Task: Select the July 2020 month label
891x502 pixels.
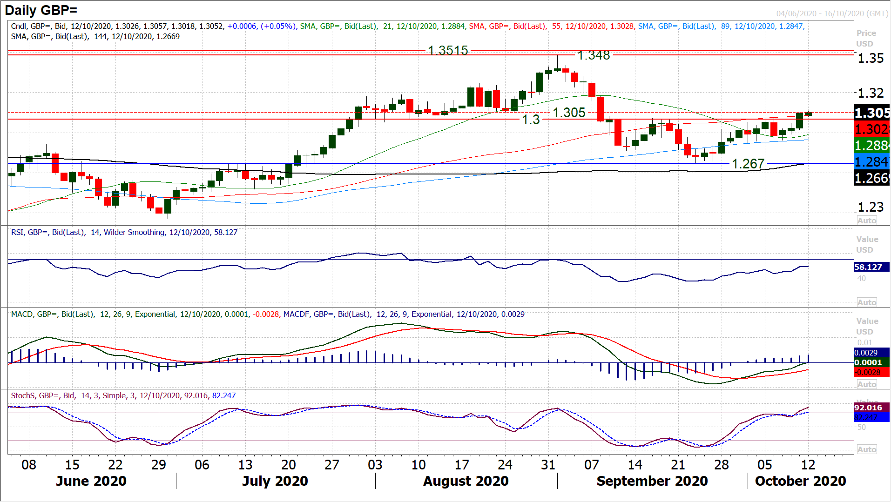Action: (x=275, y=481)
